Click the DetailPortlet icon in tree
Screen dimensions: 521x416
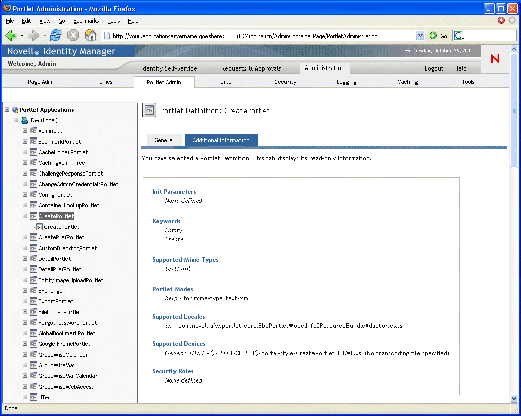(x=33, y=259)
